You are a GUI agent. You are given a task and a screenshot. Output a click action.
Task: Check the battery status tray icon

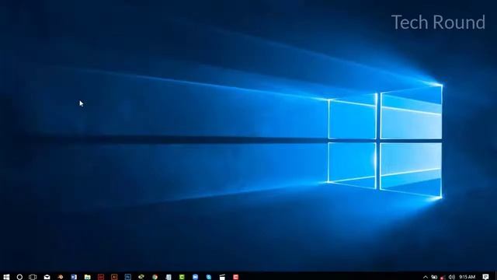click(x=434, y=277)
